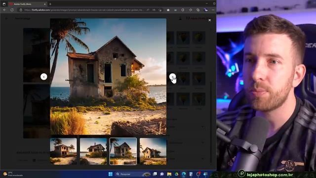
Task: Switch to Microsoft Edge on the taskbar
Action: 184,174
